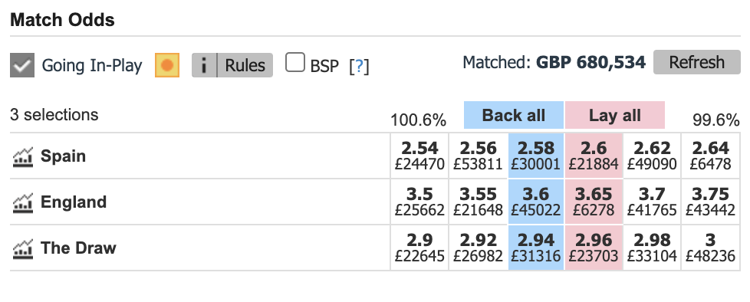Enable the BSP checkbox
Viewport: 750px width, 302px height.
tap(295, 63)
